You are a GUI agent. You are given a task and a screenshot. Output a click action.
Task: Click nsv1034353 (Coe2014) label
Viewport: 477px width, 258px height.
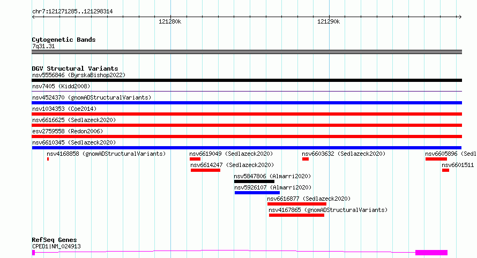tap(64, 109)
